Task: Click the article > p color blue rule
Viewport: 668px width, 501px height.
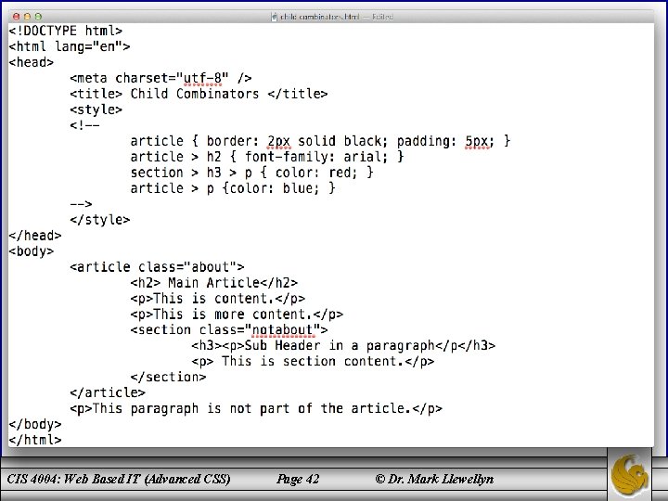Action: pos(233,188)
